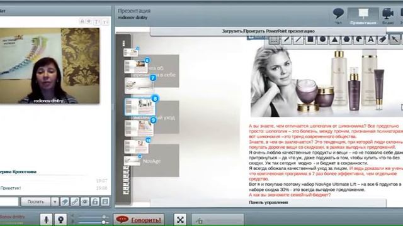Select slide thumbnail number 7
Image resolution: width=403 pixels, height=226 pixels.
[x=139, y=85]
